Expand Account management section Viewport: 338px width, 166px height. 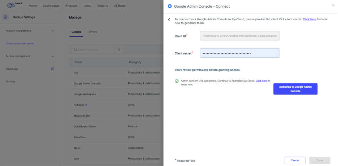[53, 31]
